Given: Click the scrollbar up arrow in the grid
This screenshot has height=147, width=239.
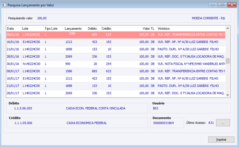Looking at the screenshot, I should [228, 28].
